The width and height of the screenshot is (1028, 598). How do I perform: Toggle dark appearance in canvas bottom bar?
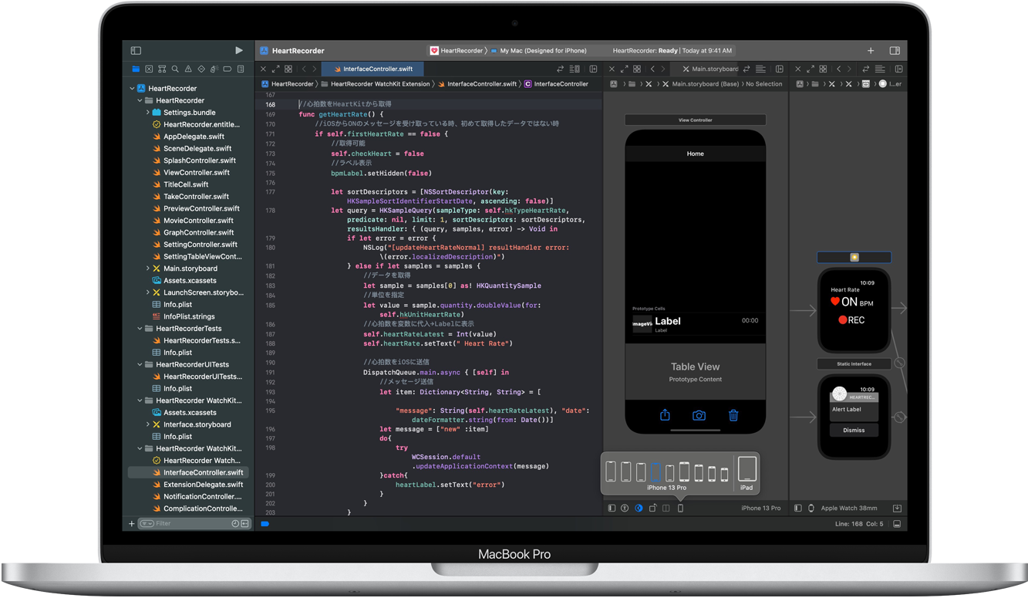[x=639, y=508]
